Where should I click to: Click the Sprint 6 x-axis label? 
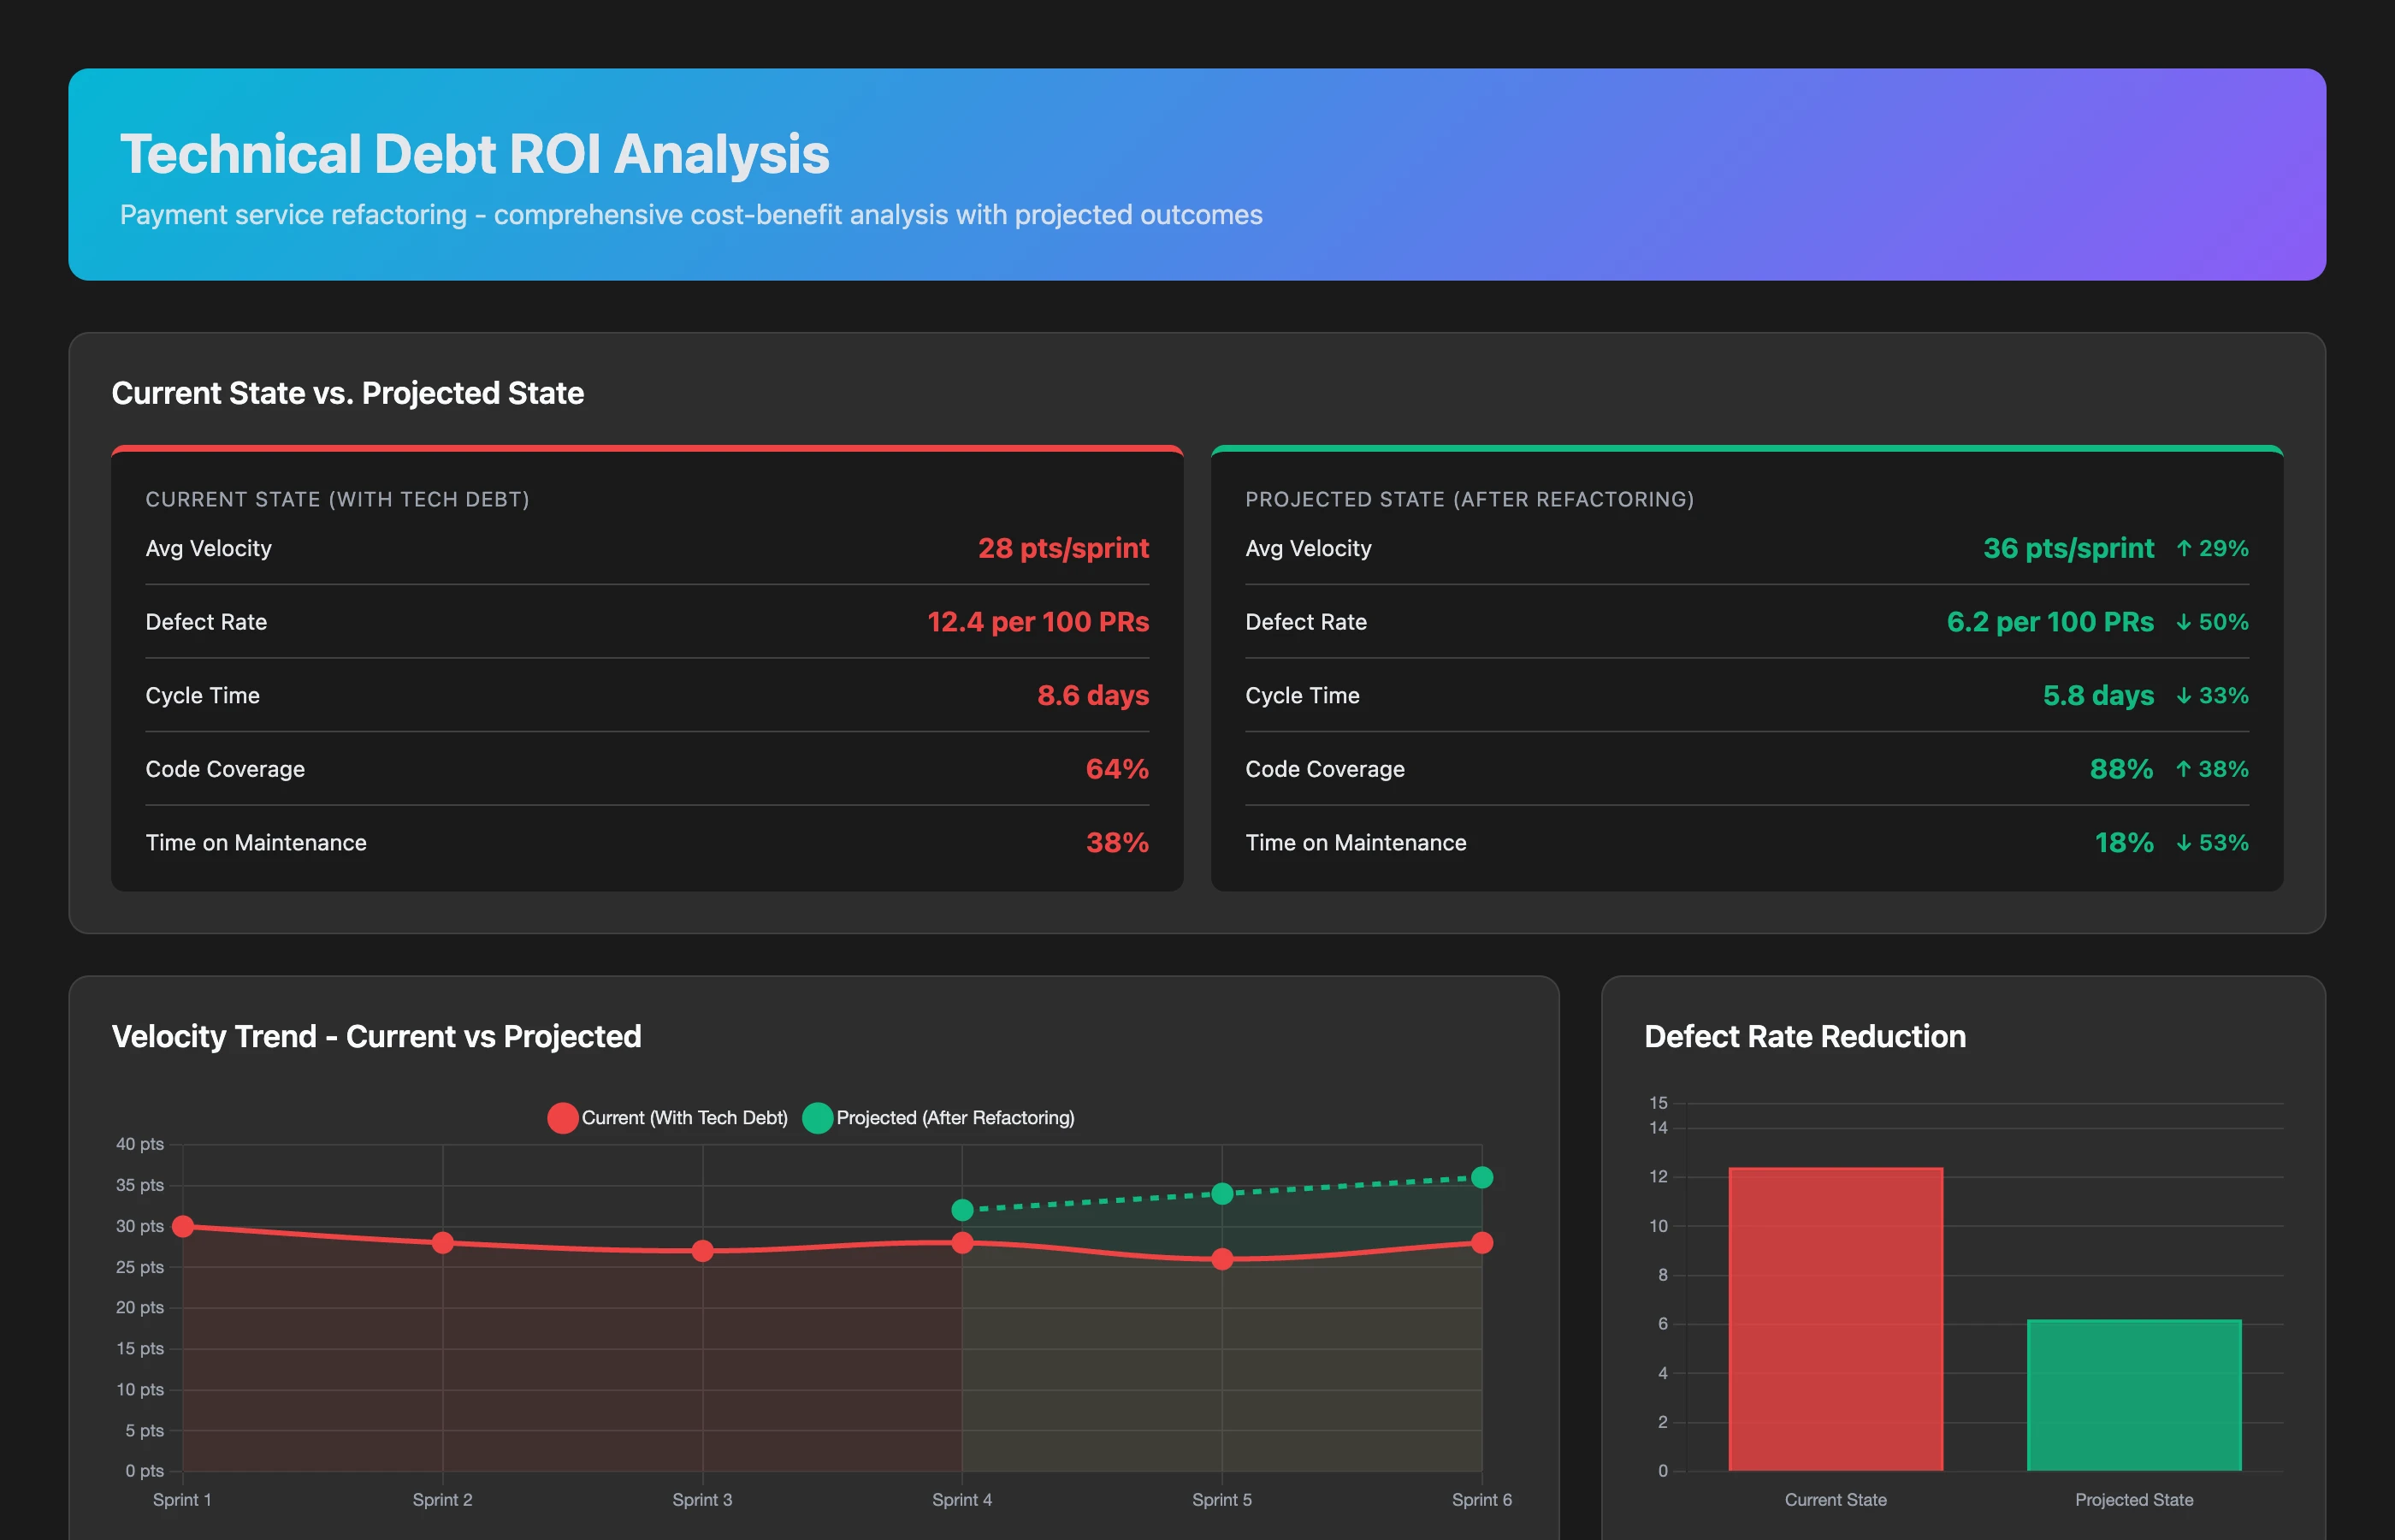pyautogui.click(x=1482, y=1500)
